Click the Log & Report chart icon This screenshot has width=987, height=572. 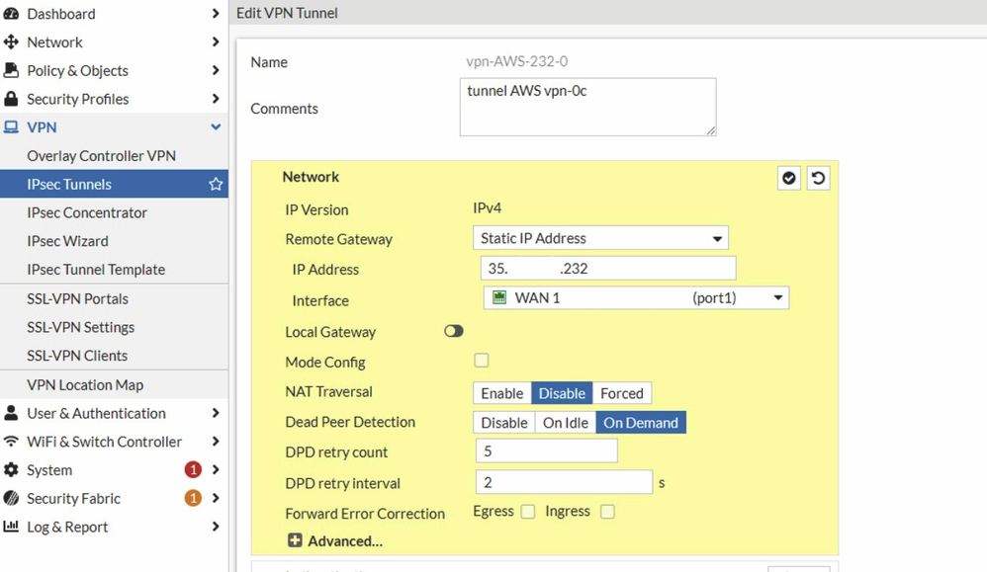coord(12,527)
